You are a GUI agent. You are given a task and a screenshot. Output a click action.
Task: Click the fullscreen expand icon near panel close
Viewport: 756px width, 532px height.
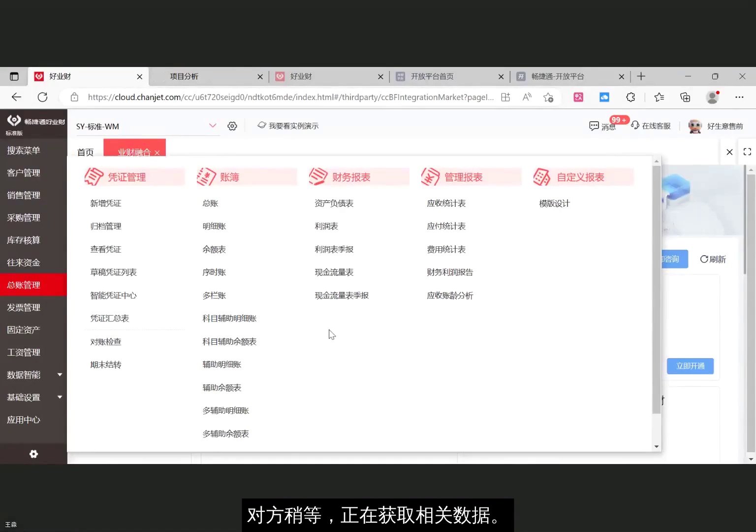point(747,152)
